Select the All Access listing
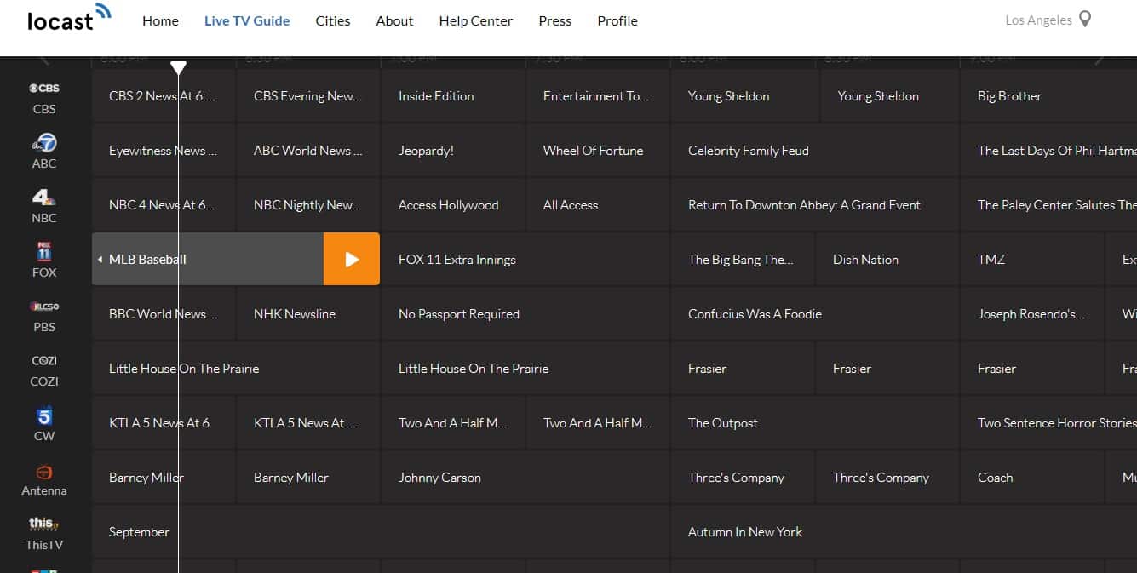The width and height of the screenshot is (1137, 573). coord(598,205)
